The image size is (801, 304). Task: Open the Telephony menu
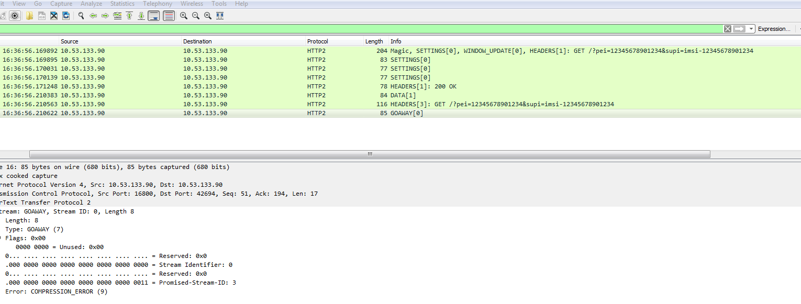pyautogui.click(x=158, y=4)
